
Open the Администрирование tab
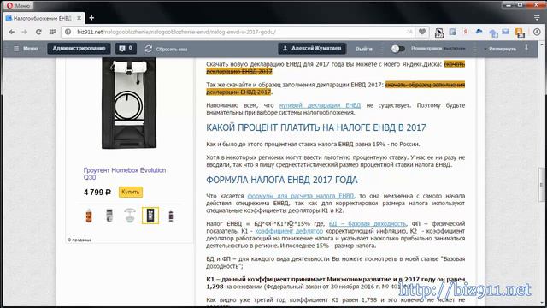79,49
